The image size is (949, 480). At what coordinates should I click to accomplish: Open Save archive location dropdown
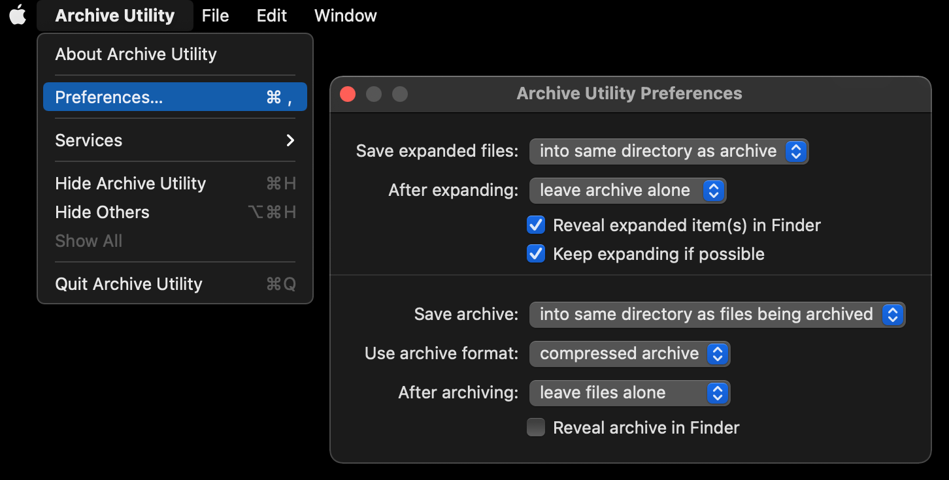click(x=717, y=315)
